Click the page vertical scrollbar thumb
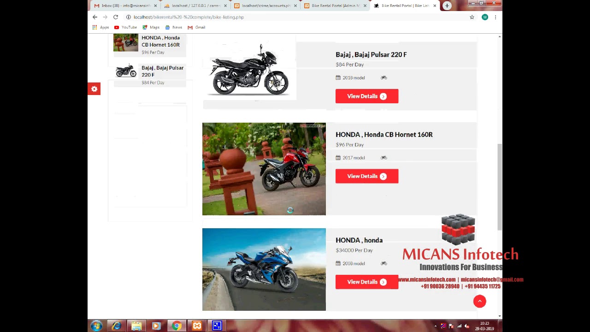This screenshot has width=590, height=332. point(499,187)
